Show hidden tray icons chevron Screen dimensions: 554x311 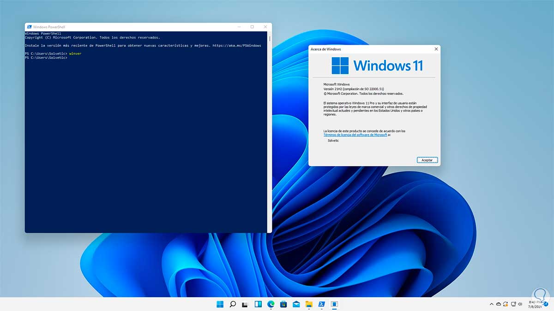pyautogui.click(x=491, y=304)
